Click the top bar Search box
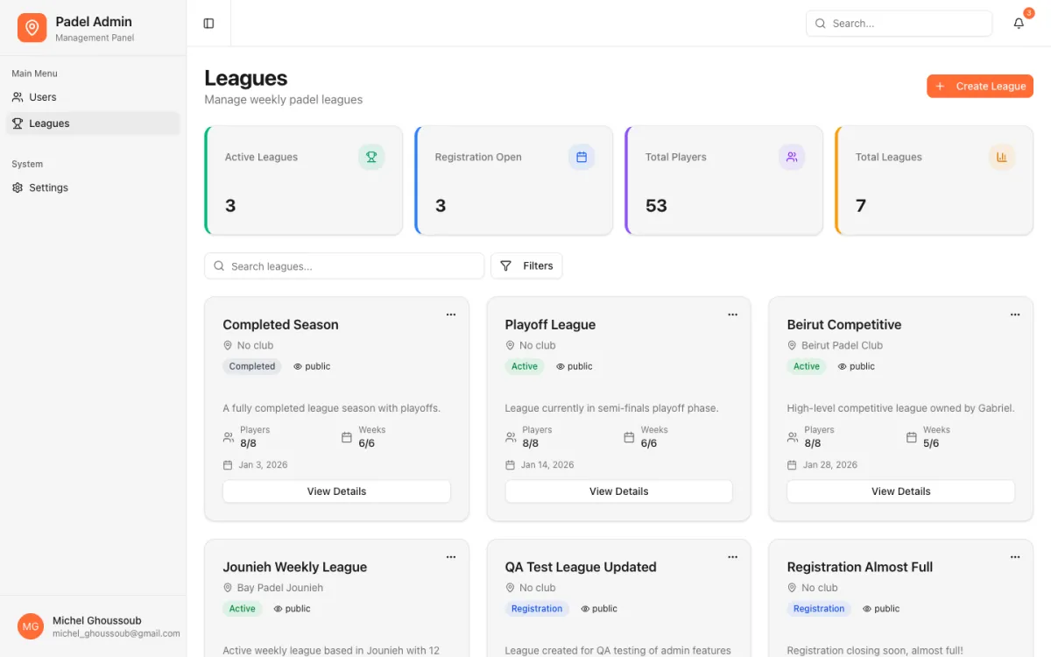 click(x=899, y=24)
